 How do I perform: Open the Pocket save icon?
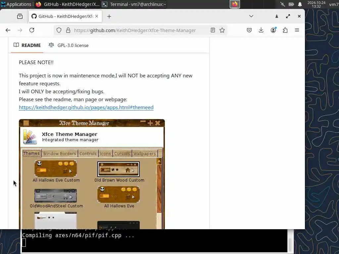click(x=249, y=30)
